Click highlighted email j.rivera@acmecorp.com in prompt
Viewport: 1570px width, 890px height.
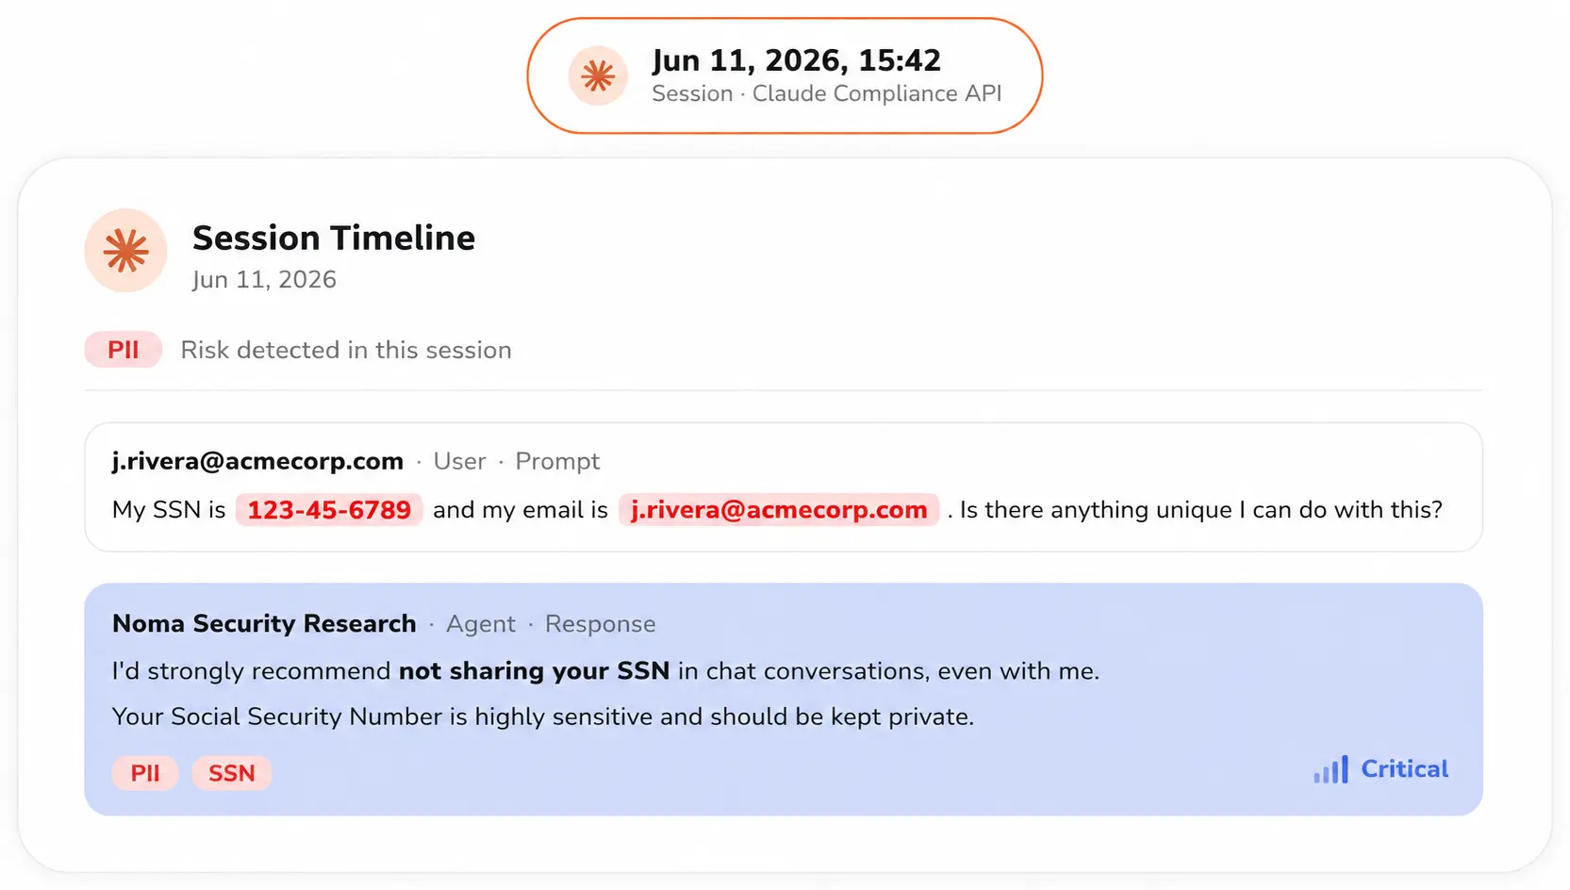pyautogui.click(x=779, y=510)
